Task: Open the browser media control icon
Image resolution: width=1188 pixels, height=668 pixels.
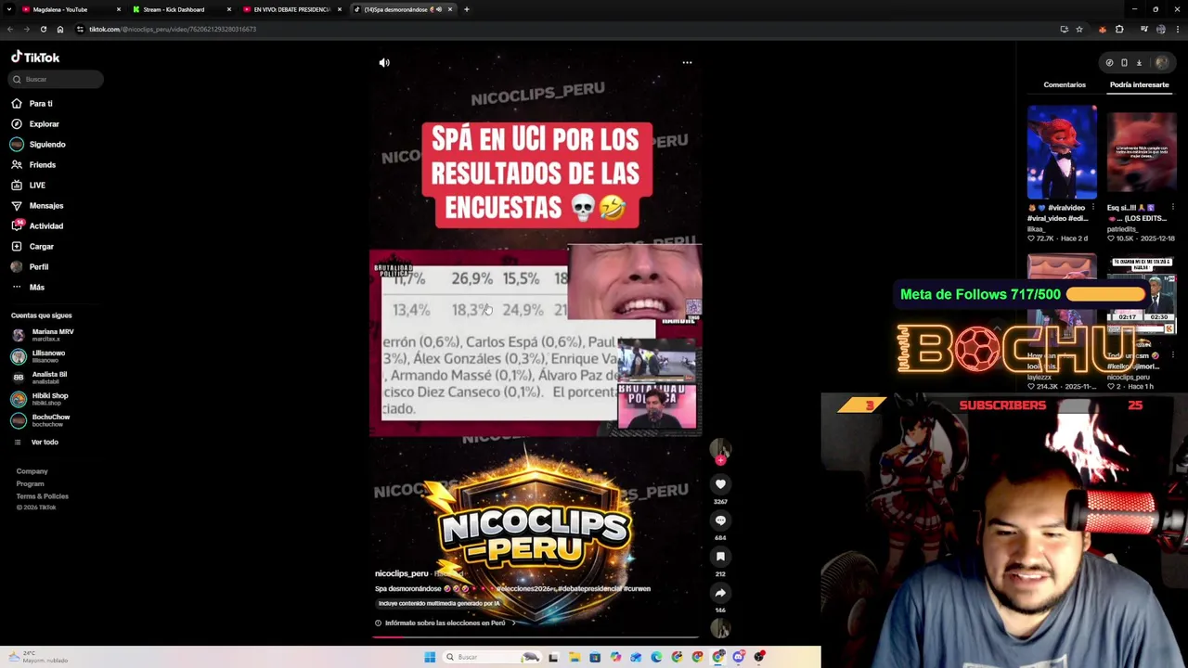Action: pos(1144,29)
